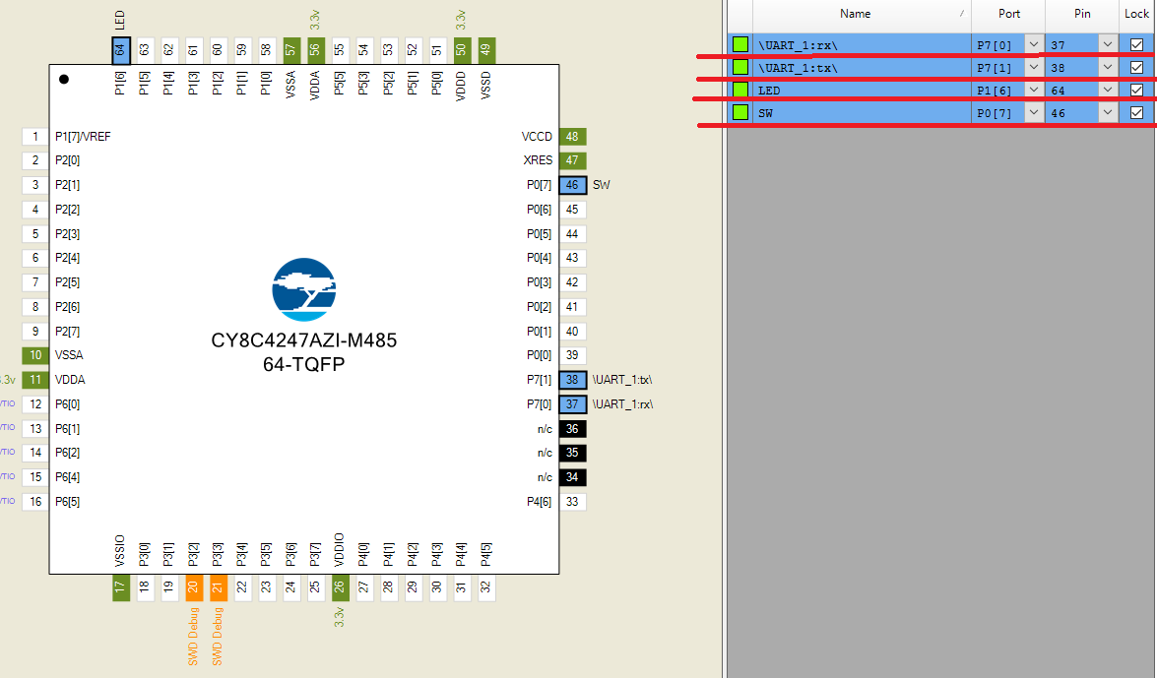The height and width of the screenshot is (678, 1157).
Task: Click the unconnected pin 36 box
Action: coord(573,429)
